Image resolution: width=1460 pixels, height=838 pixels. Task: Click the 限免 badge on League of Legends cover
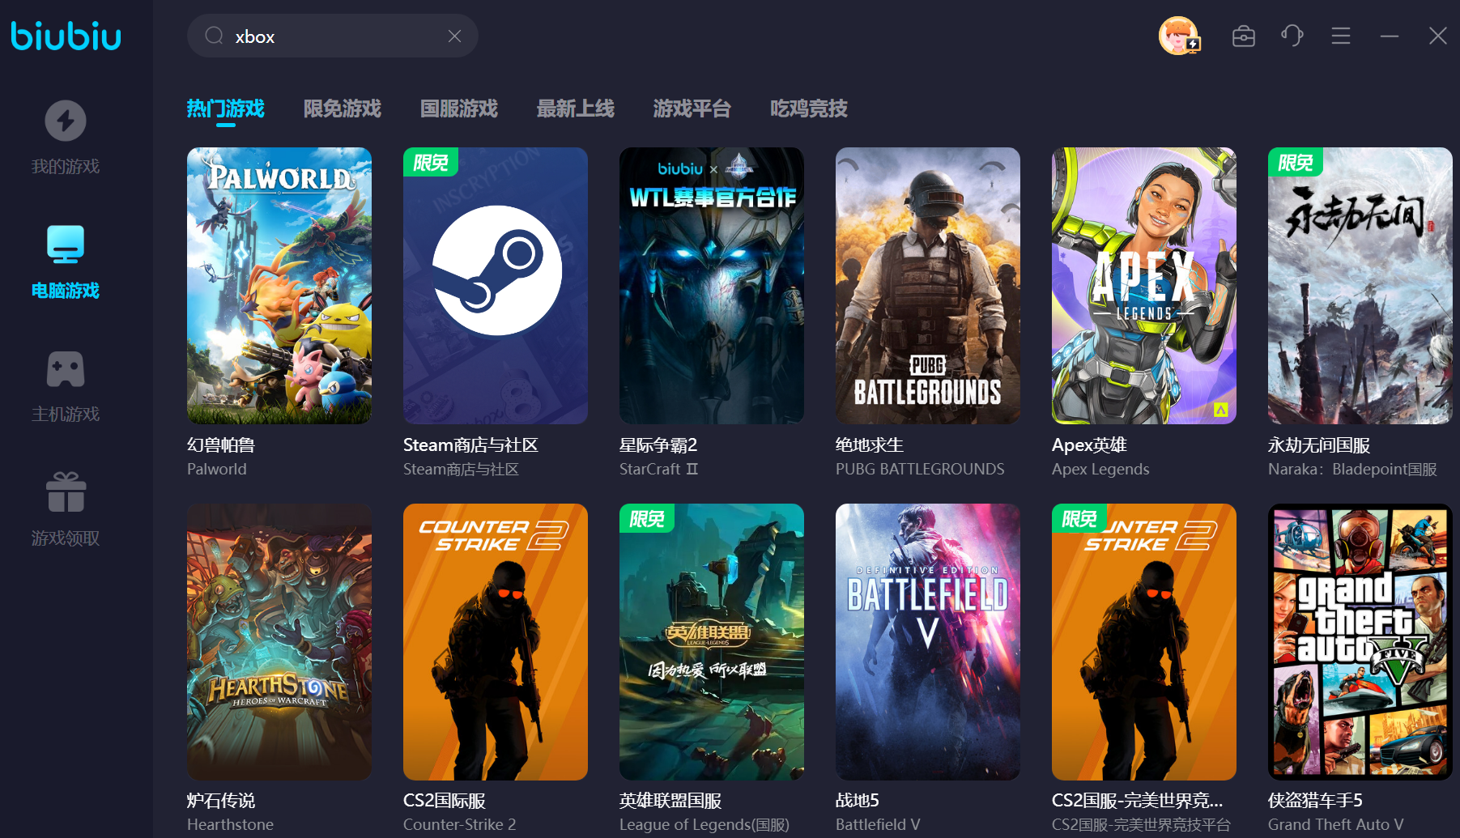(x=647, y=518)
